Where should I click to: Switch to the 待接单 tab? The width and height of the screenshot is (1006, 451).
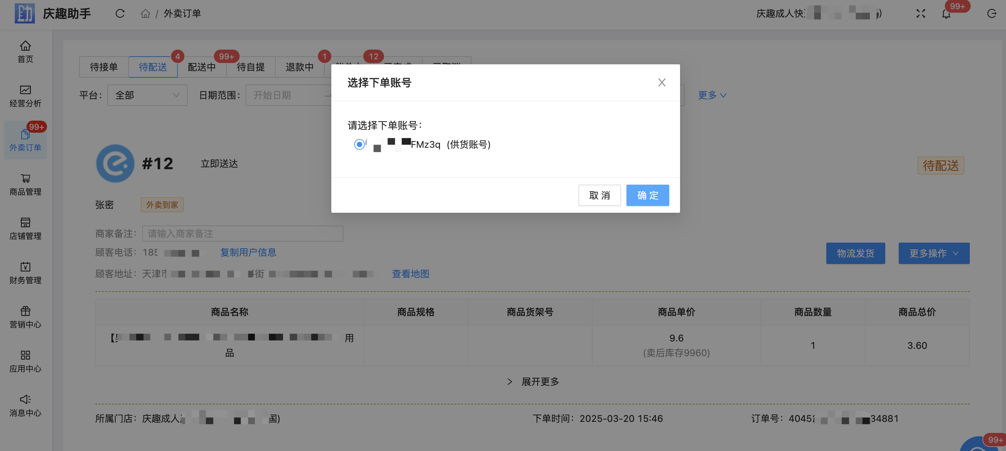click(x=104, y=67)
